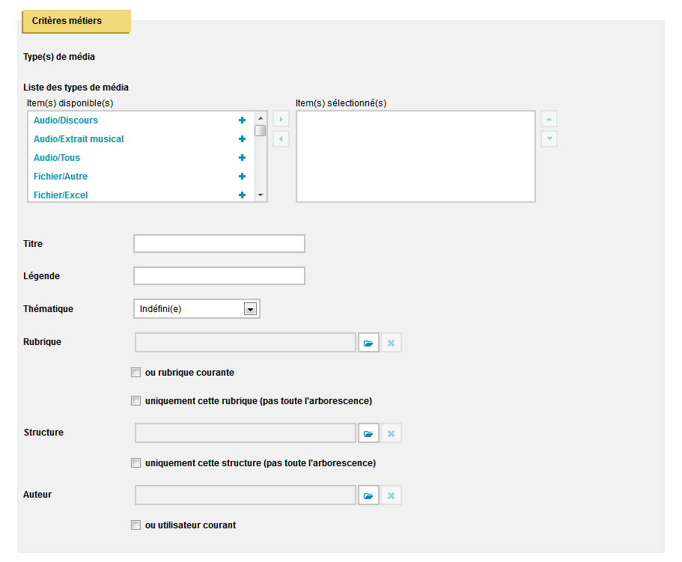This screenshot has height=562, width=682.
Task: Move selected item up in list
Action: (x=549, y=119)
